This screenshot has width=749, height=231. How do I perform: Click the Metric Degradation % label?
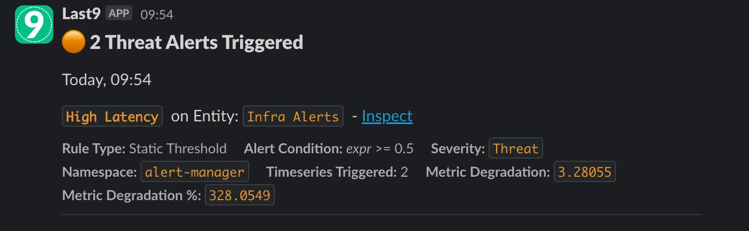pos(131,195)
